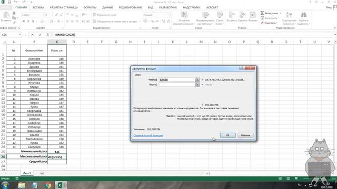Click the Число2 input field in dialog
This screenshot has height=189, width=337.
[x=177, y=85]
